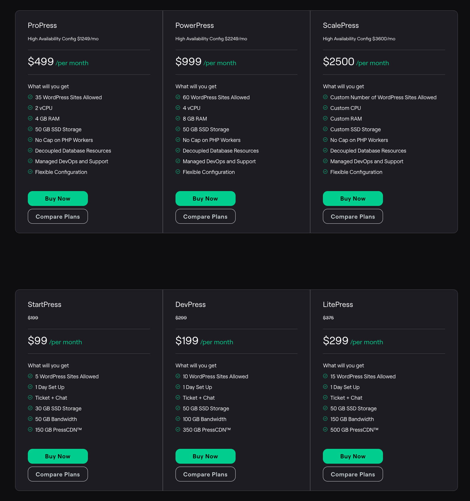
Task: Click Compare Plans for PowerPress
Action: 205,216
